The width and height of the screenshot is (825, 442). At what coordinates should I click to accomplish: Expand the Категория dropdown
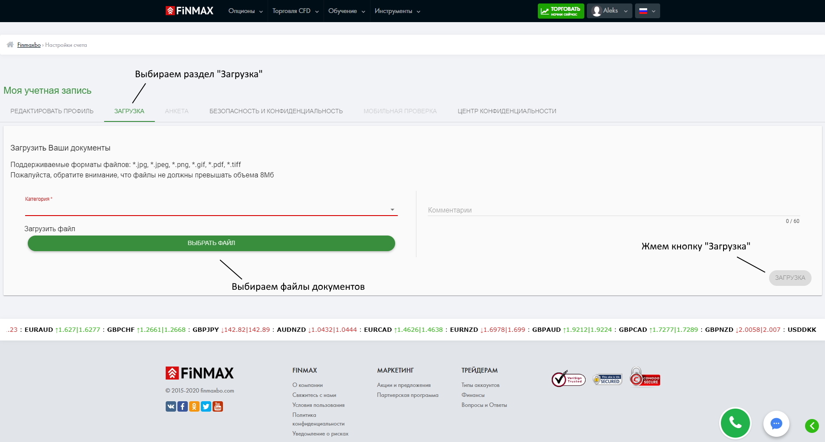211,210
